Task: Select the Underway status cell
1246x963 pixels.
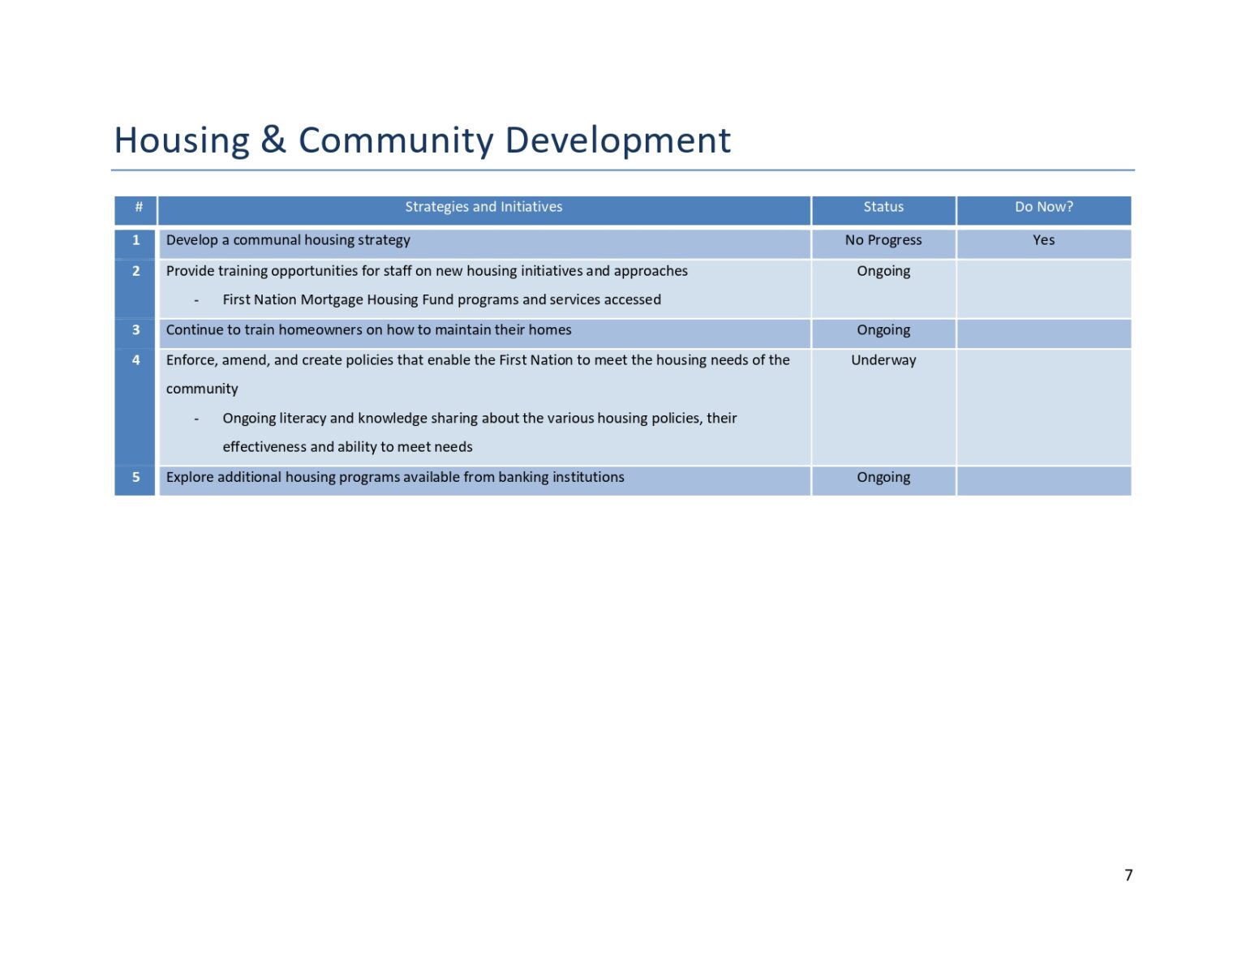Action: pos(883,359)
